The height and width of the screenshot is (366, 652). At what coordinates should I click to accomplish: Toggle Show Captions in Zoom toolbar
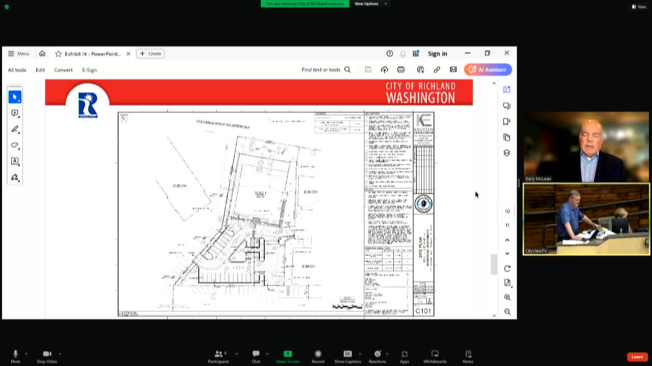(x=347, y=356)
